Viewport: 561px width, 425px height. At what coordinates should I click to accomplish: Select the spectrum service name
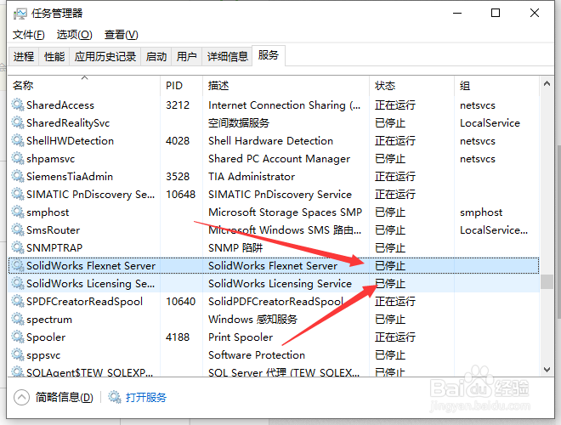49,320
